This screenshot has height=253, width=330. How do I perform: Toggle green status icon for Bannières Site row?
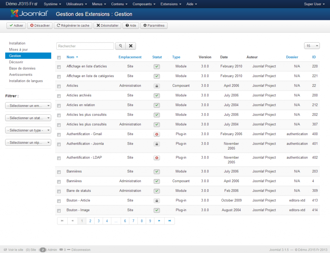(157, 172)
